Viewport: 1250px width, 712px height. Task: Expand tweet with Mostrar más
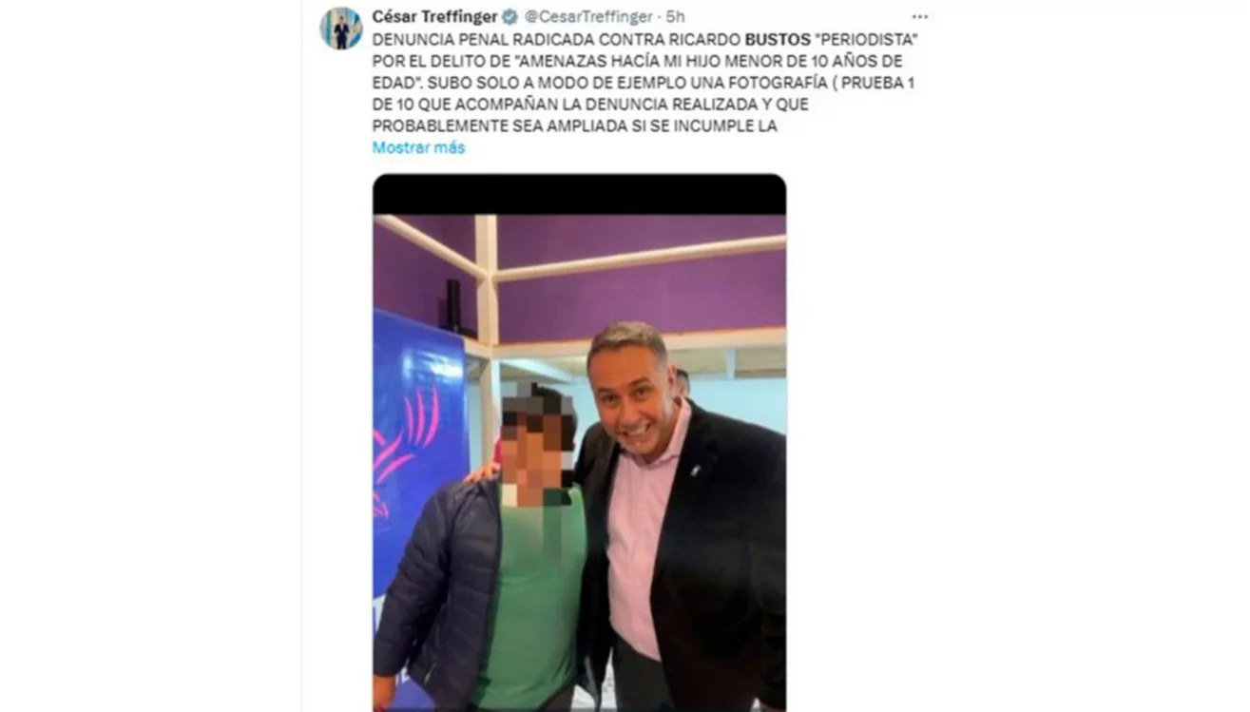tap(418, 147)
